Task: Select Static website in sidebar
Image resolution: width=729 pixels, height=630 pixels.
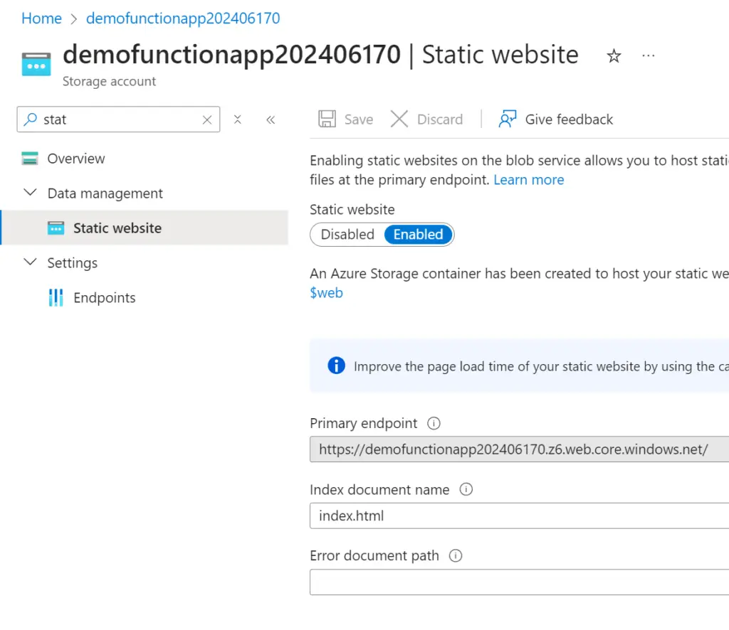Action: [117, 228]
